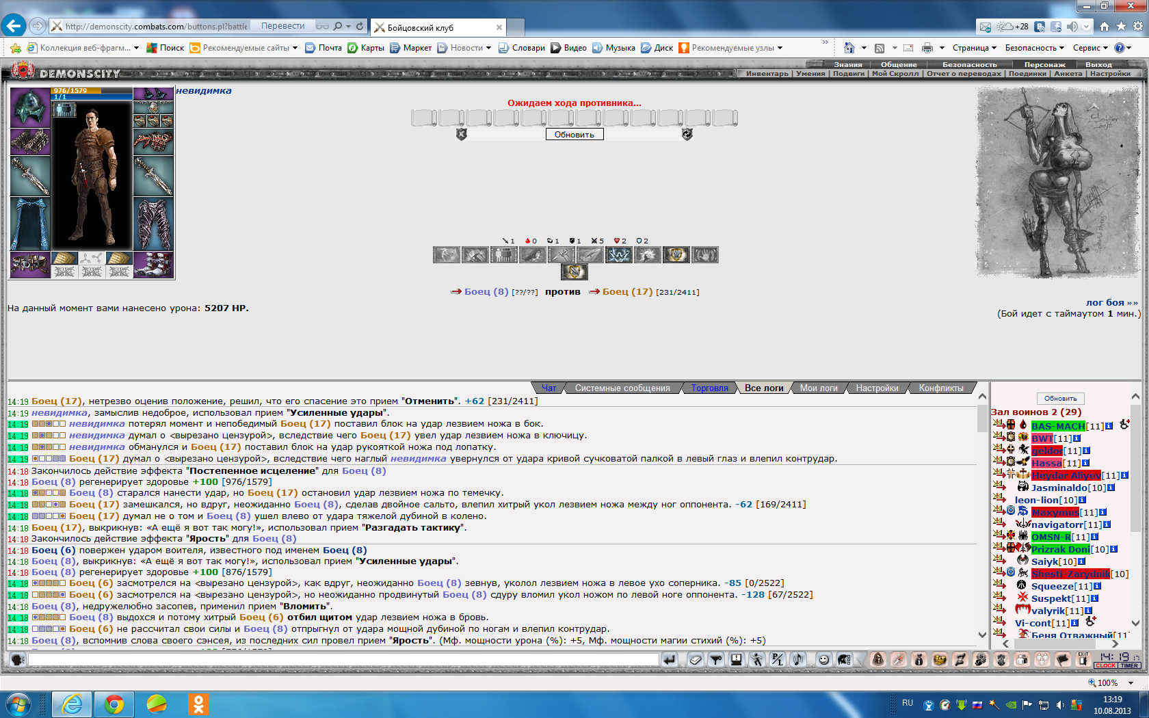This screenshot has width=1149, height=718.
Task: Open player Jasminaldo in the warriors list
Action: pos(1059,488)
